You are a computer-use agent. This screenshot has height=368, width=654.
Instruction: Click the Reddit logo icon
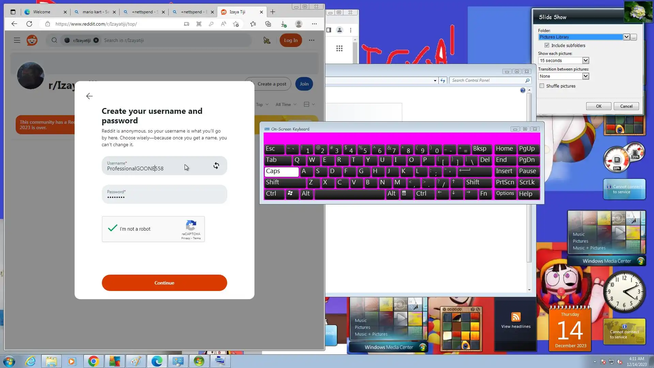32,40
